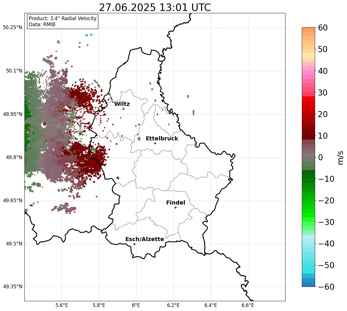Click the blue bottom segment of colorbar

pyautogui.click(x=308, y=284)
